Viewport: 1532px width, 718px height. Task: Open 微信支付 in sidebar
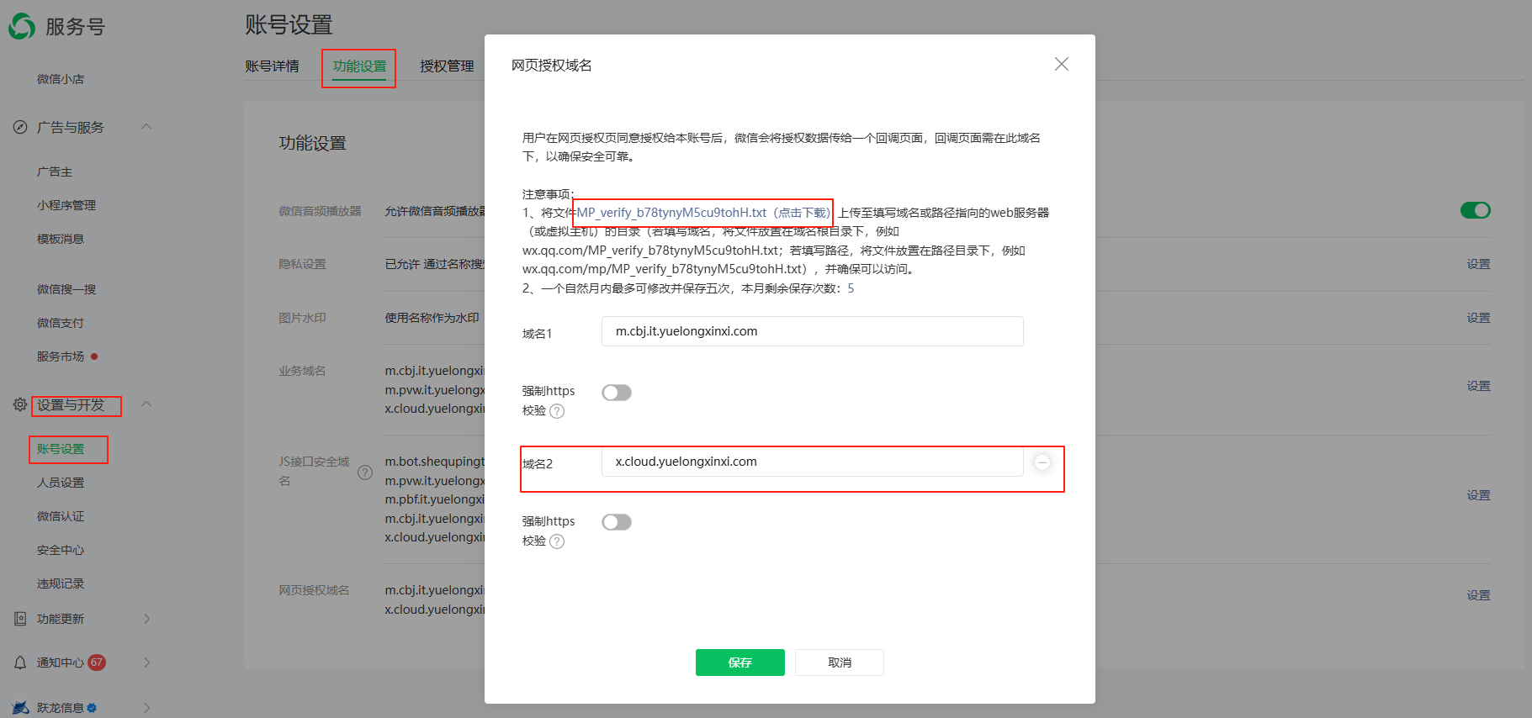(61, 323)
